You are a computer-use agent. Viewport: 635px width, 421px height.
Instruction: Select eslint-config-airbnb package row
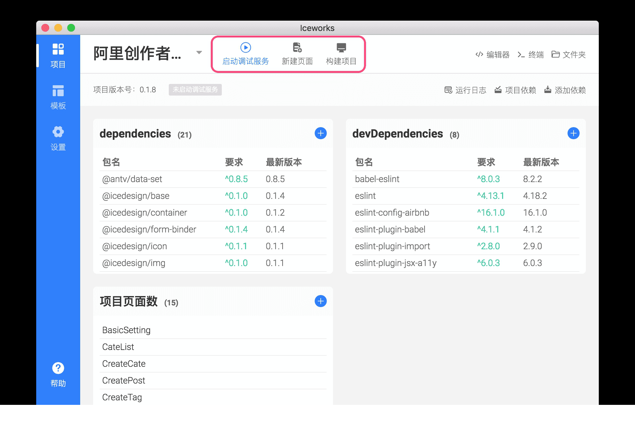(x=466, y=213)
